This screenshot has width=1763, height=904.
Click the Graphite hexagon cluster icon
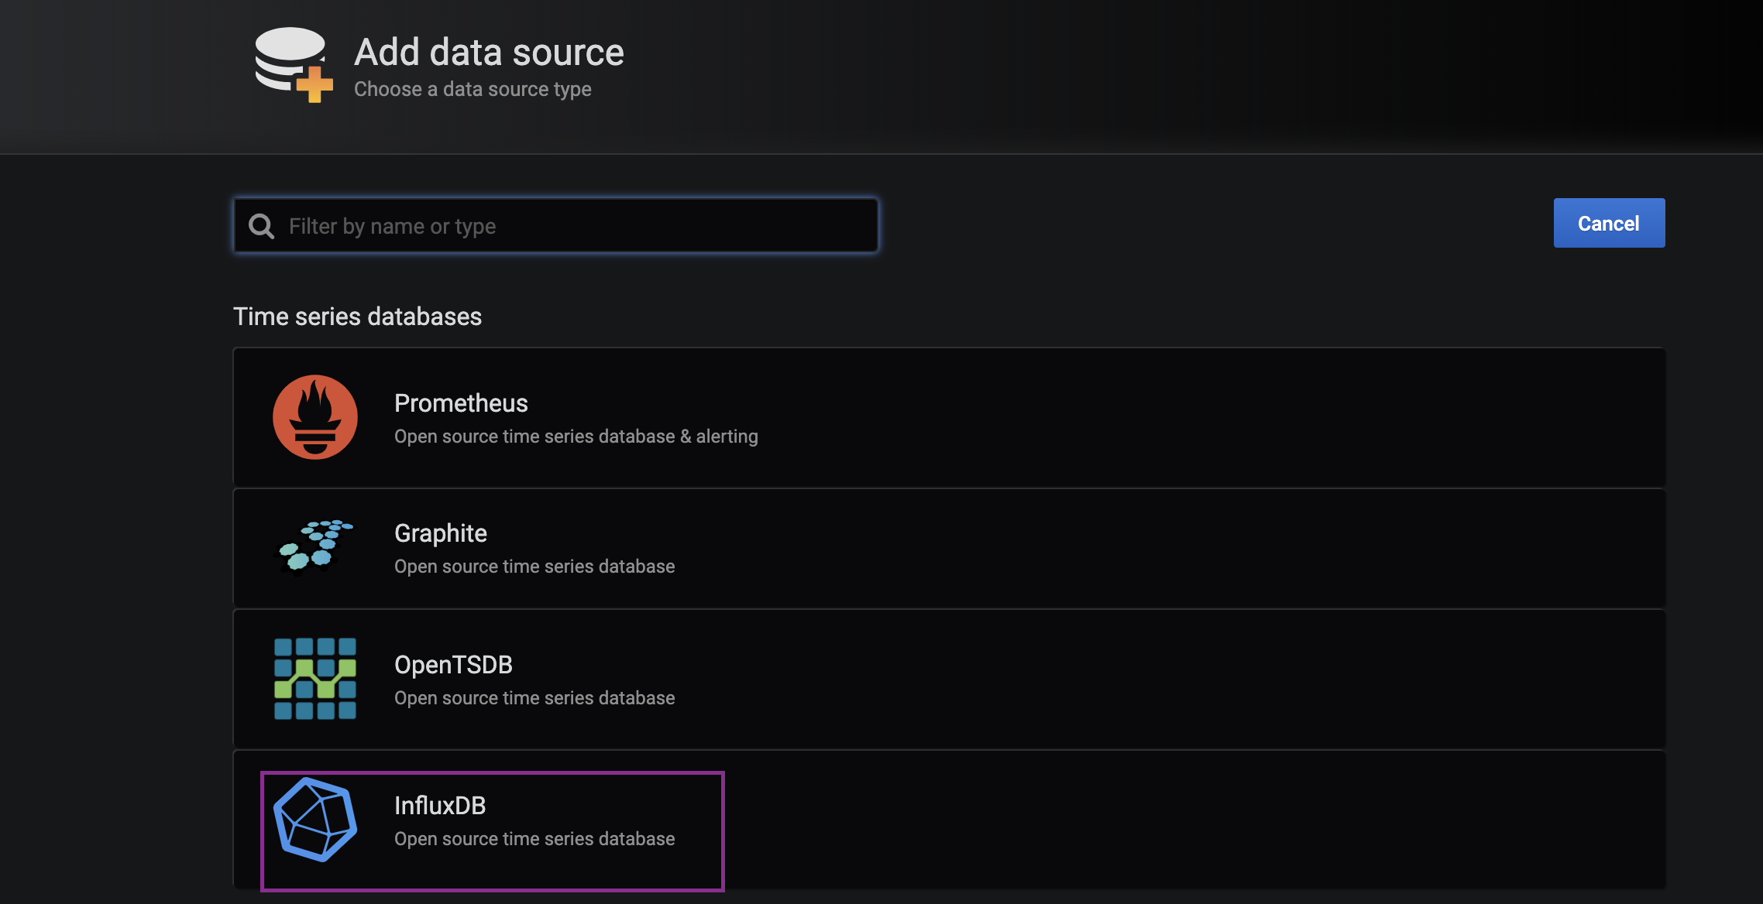[x=315, y=548]
